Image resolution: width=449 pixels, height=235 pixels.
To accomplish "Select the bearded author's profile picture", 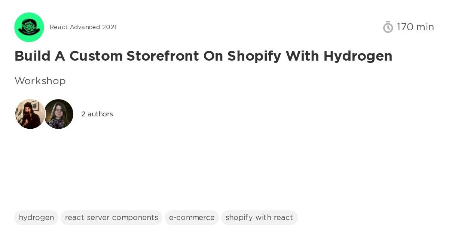I will (30, 114).
